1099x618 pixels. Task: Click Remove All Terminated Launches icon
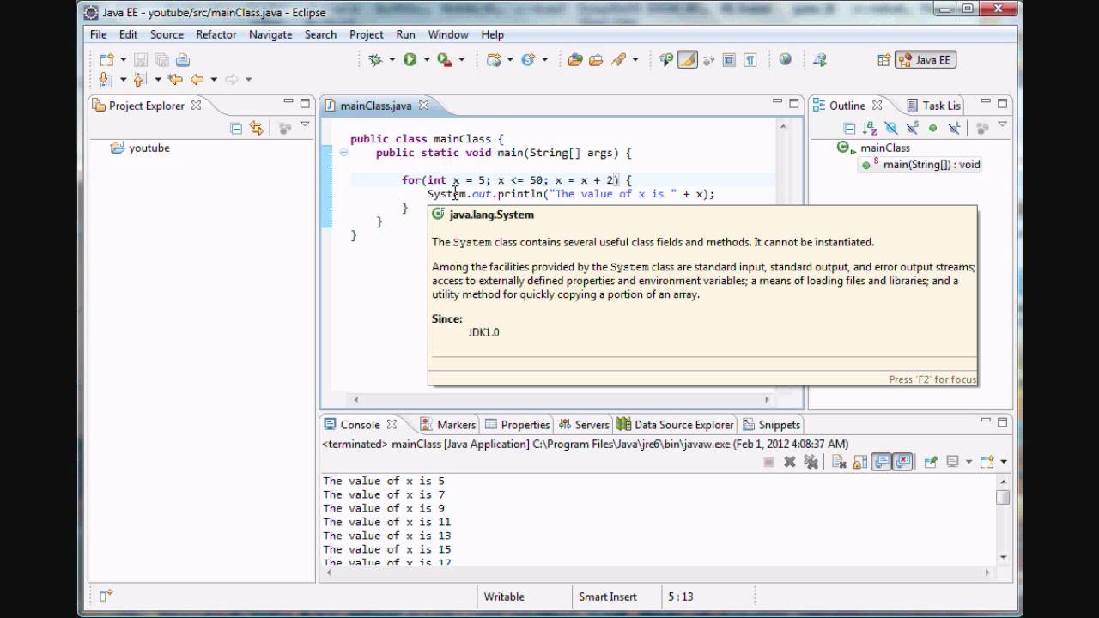pyautogui.click(x=811, y=462)
